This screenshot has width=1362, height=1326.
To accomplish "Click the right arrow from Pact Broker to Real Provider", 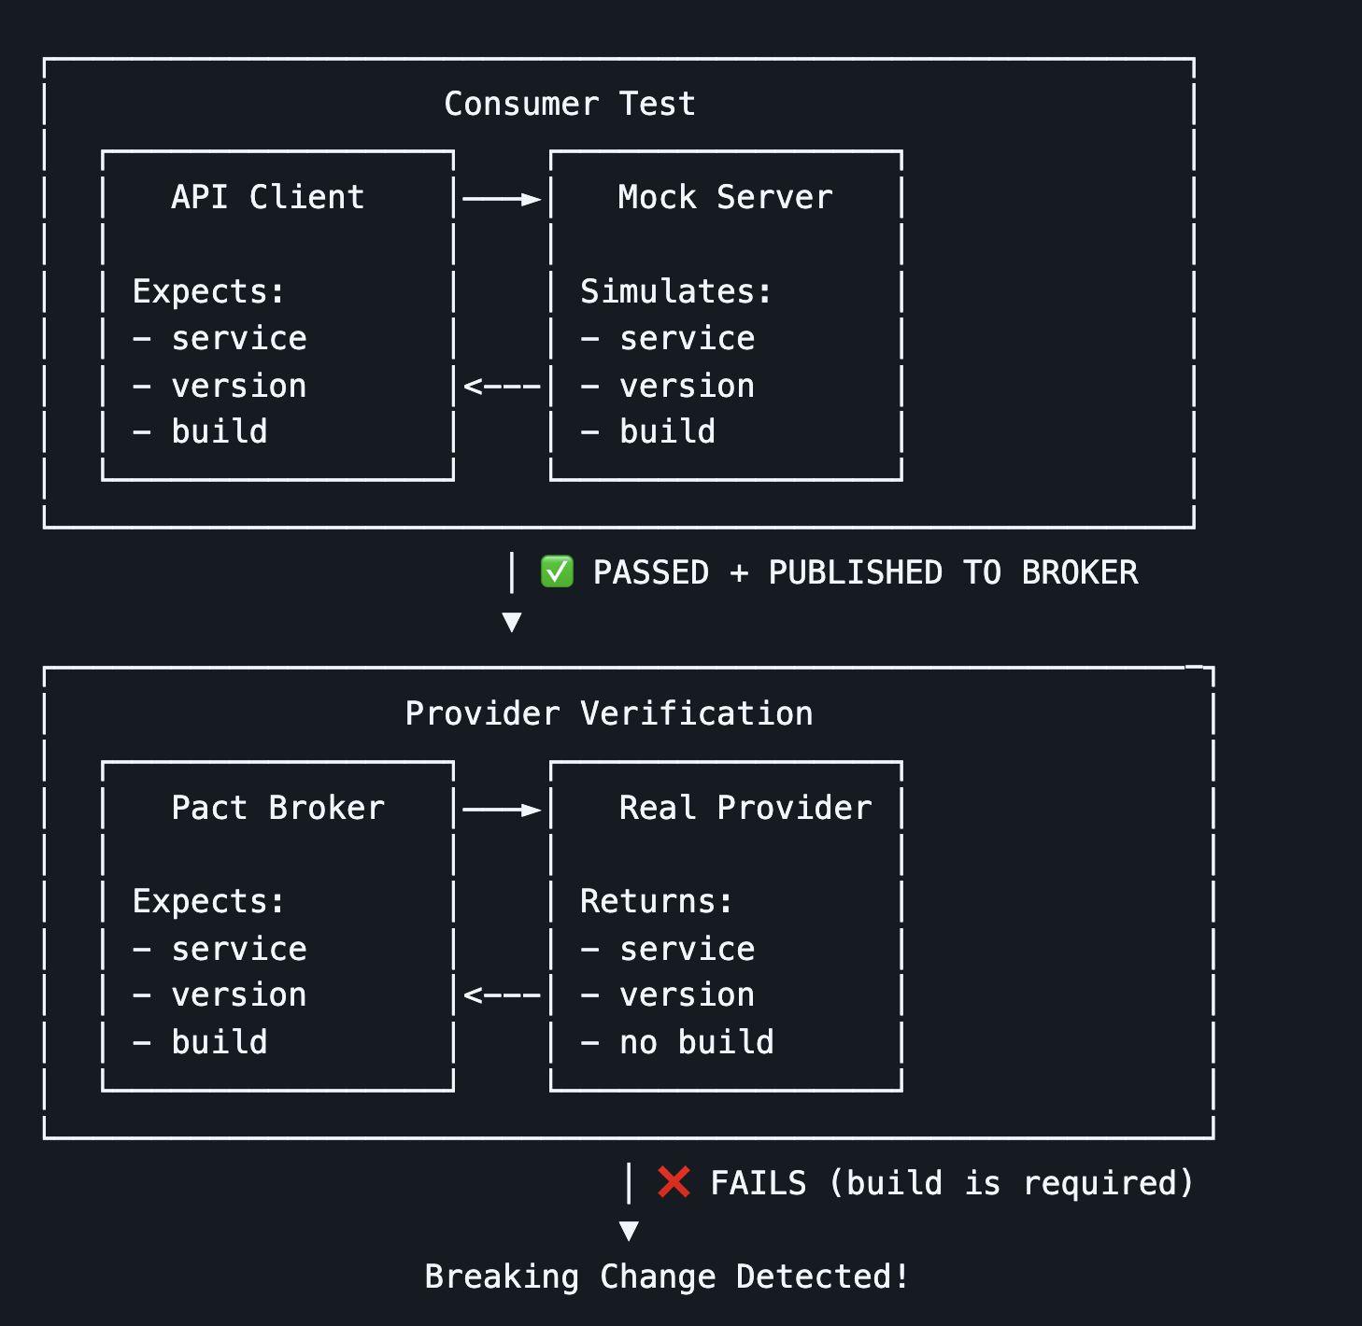I will point(502,810).
